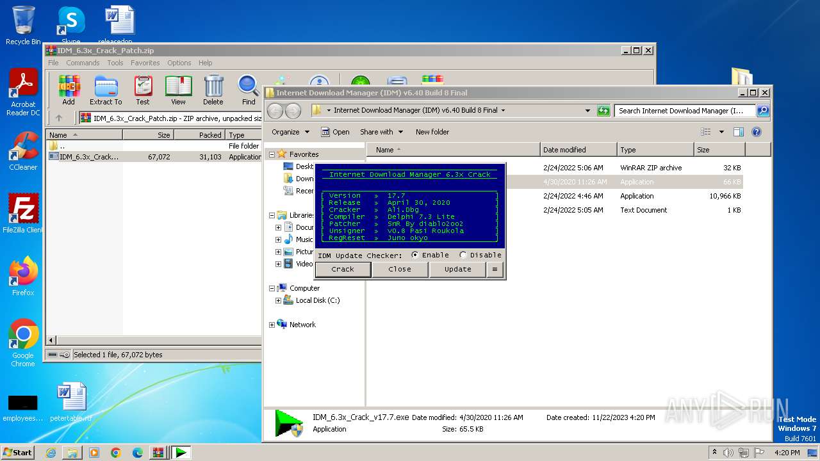The height and width of the screenshot is (461, 820).
Task: Open Microsoft Edge from the taskbar
Action: [137, 453]
